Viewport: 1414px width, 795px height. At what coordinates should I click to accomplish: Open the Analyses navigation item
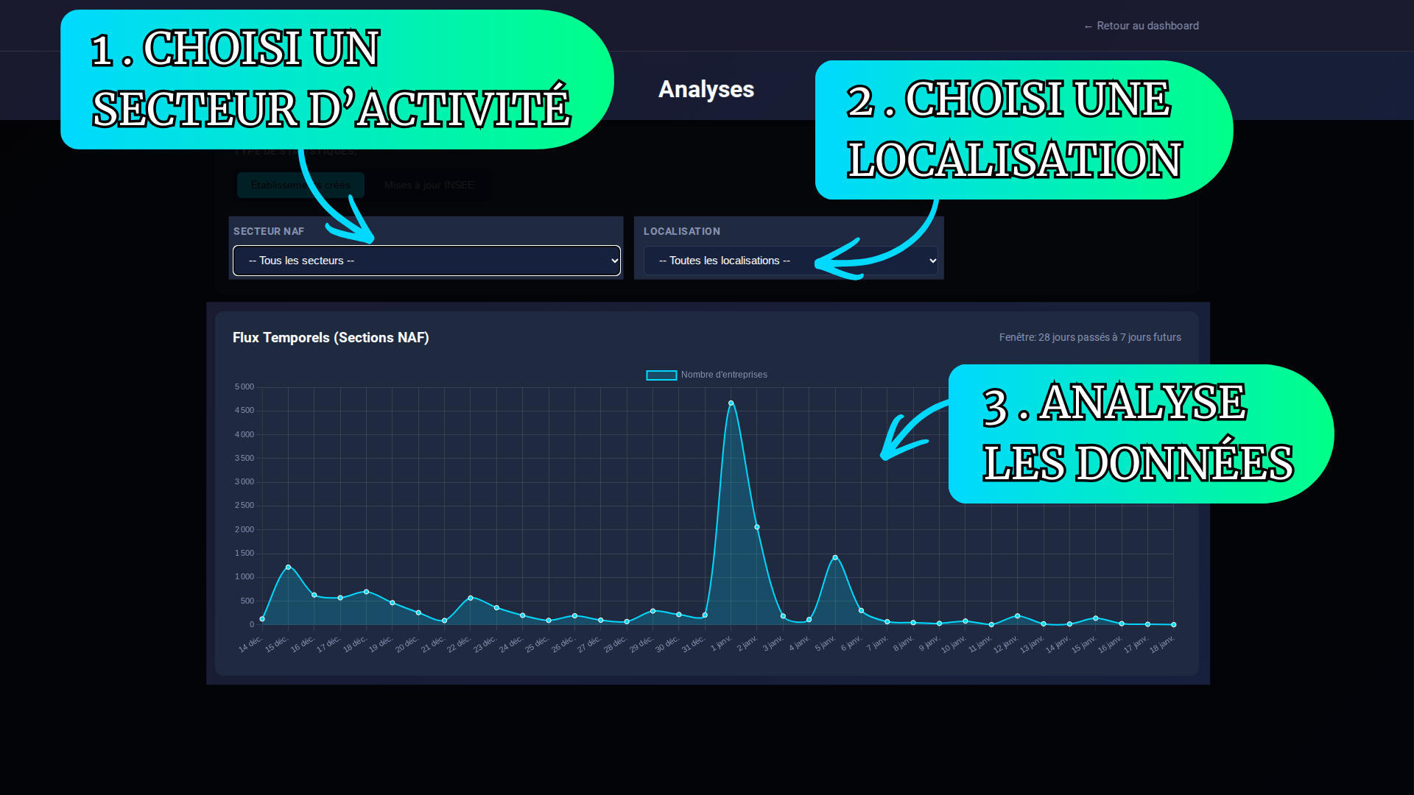click(x=706, y=89)
